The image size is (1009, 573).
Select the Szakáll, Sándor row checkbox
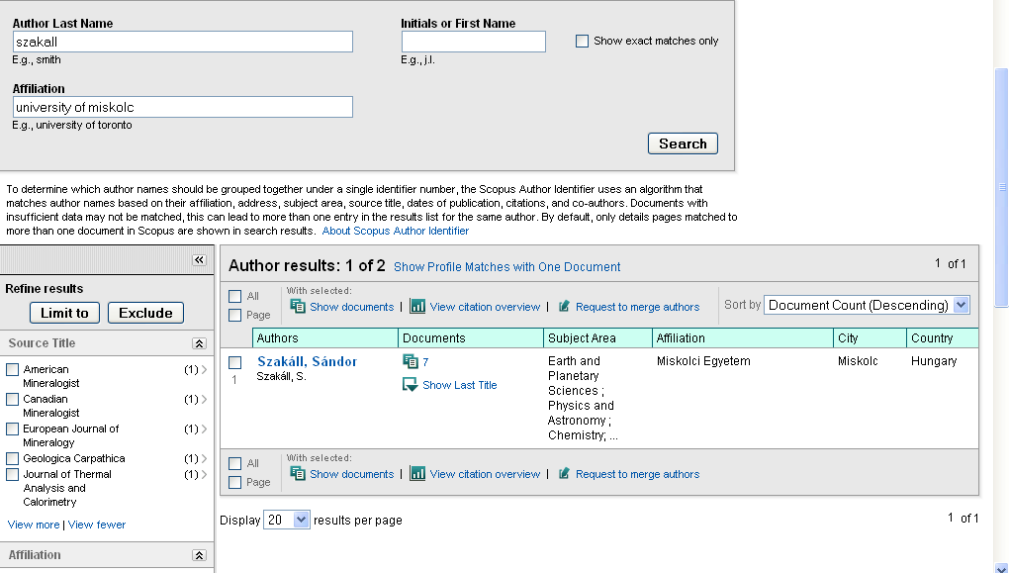(234, 362)
